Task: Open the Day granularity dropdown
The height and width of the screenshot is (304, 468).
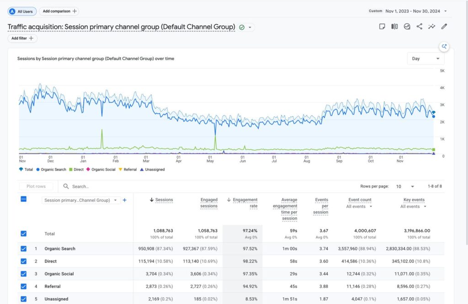Action: pos(425,58)
